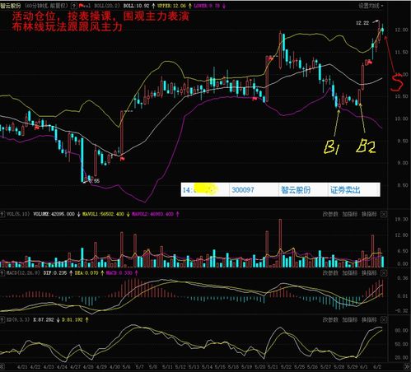Click stock code 300097 in trade record
411x372 pixels.
click(x=243, y=190)
